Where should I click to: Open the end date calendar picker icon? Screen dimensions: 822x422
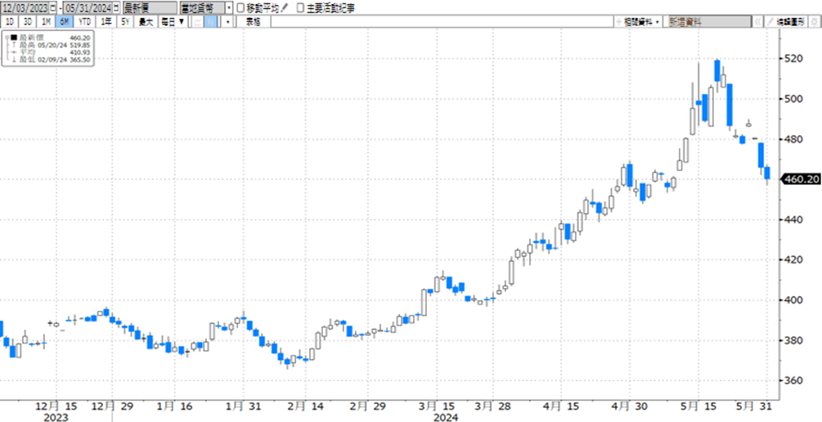(x=116, y=8)
